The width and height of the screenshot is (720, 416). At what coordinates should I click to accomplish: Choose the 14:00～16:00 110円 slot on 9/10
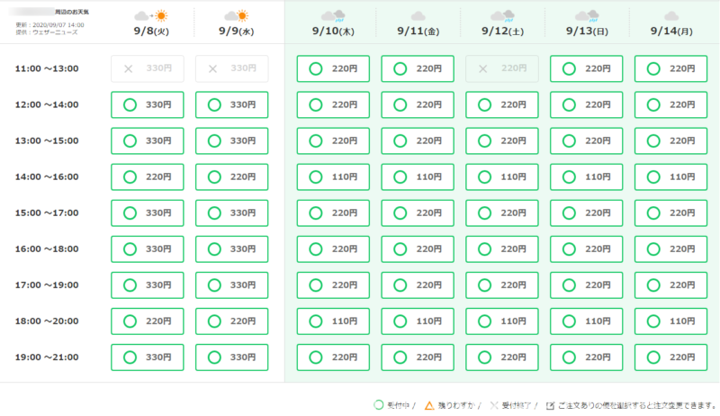333,176
